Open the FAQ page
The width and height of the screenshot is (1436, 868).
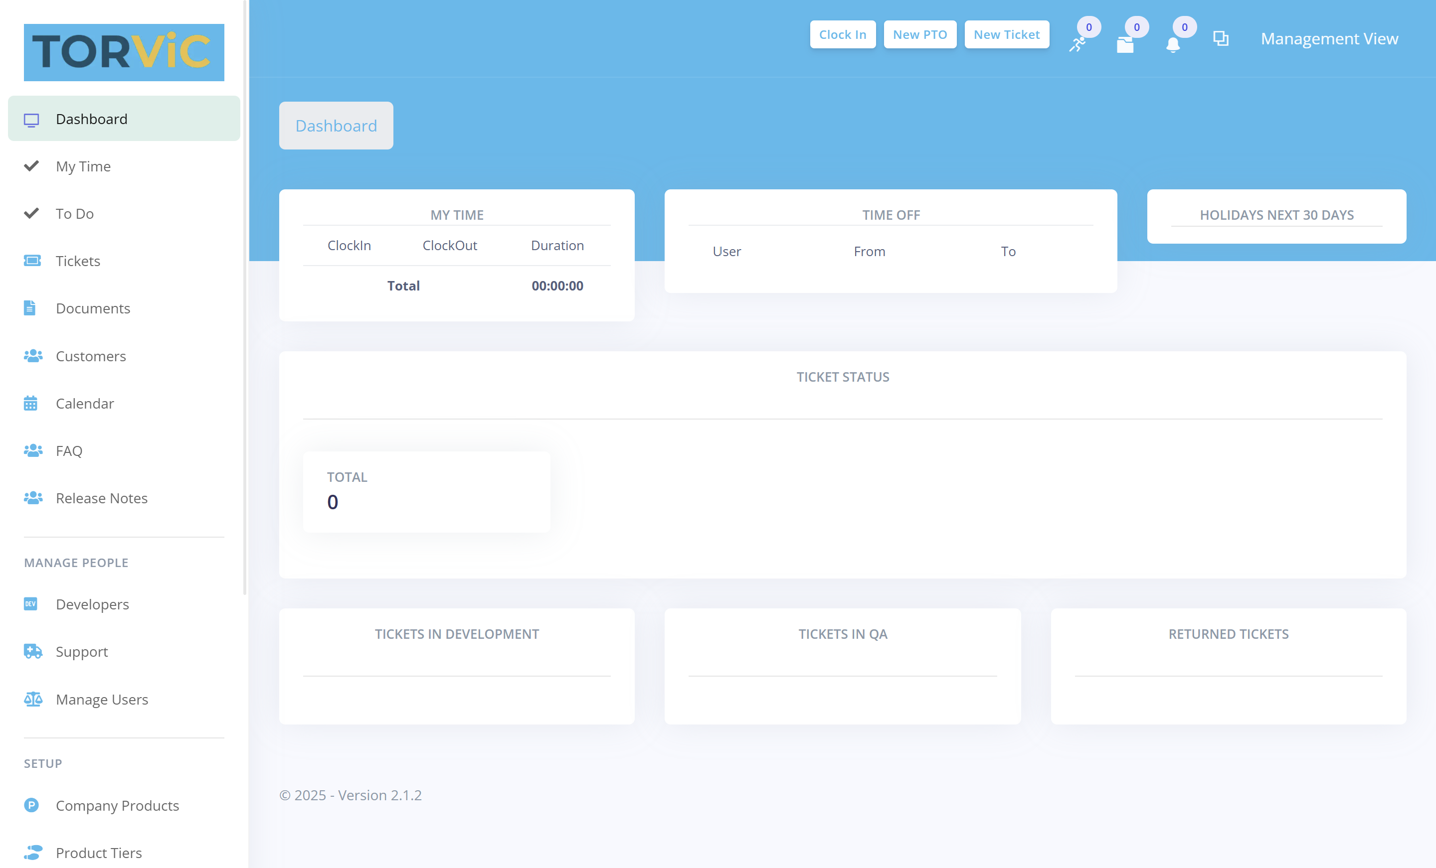[124, 450]
